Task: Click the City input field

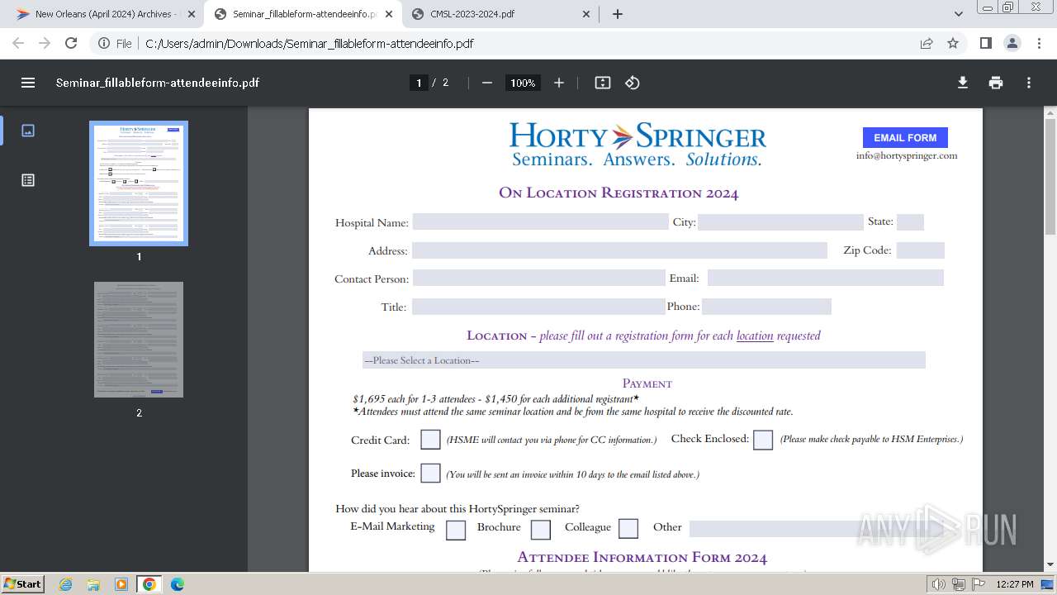Action: coord(780,221)
